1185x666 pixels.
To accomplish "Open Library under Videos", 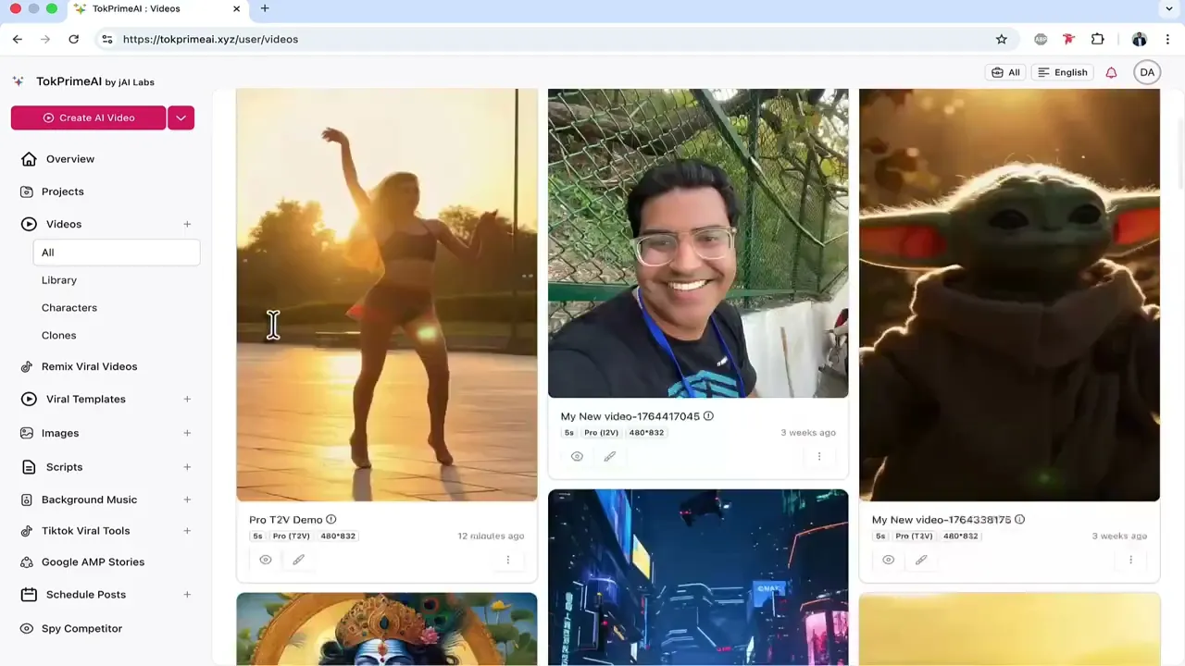I will pos(59,280).
